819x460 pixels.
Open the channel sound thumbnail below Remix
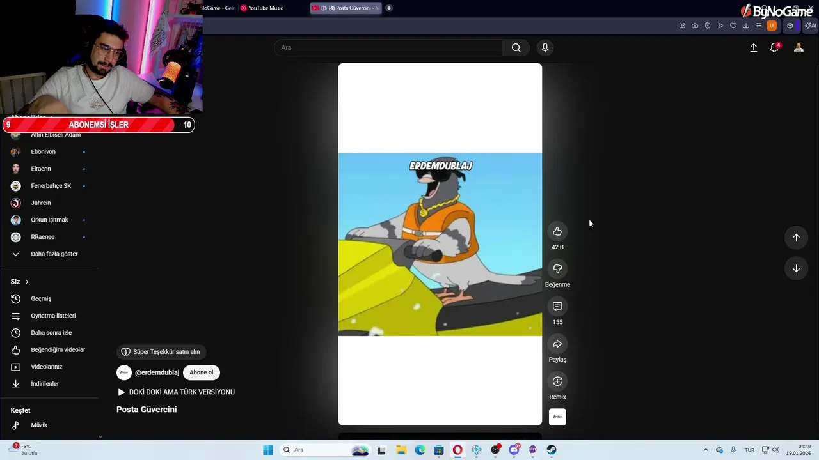557,417
